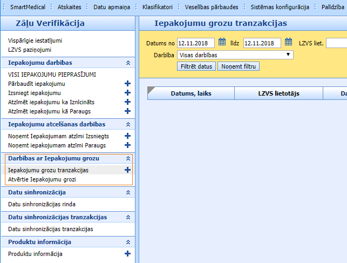Click plus icon for Atzīmēt iepakojumu kā Paraugs
347x263 pixels.
point(127,111)
